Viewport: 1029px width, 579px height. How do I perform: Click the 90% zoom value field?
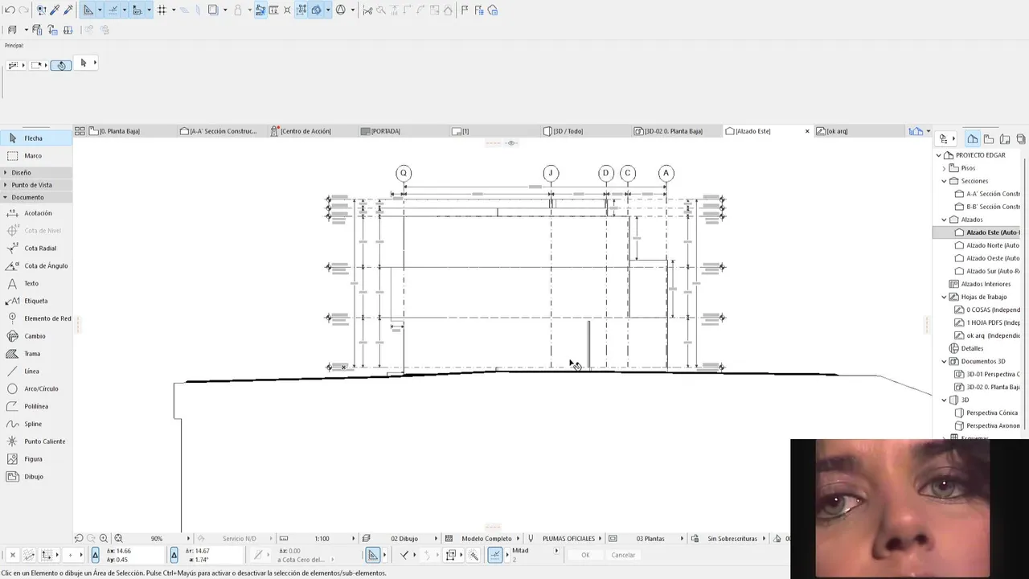157,538
